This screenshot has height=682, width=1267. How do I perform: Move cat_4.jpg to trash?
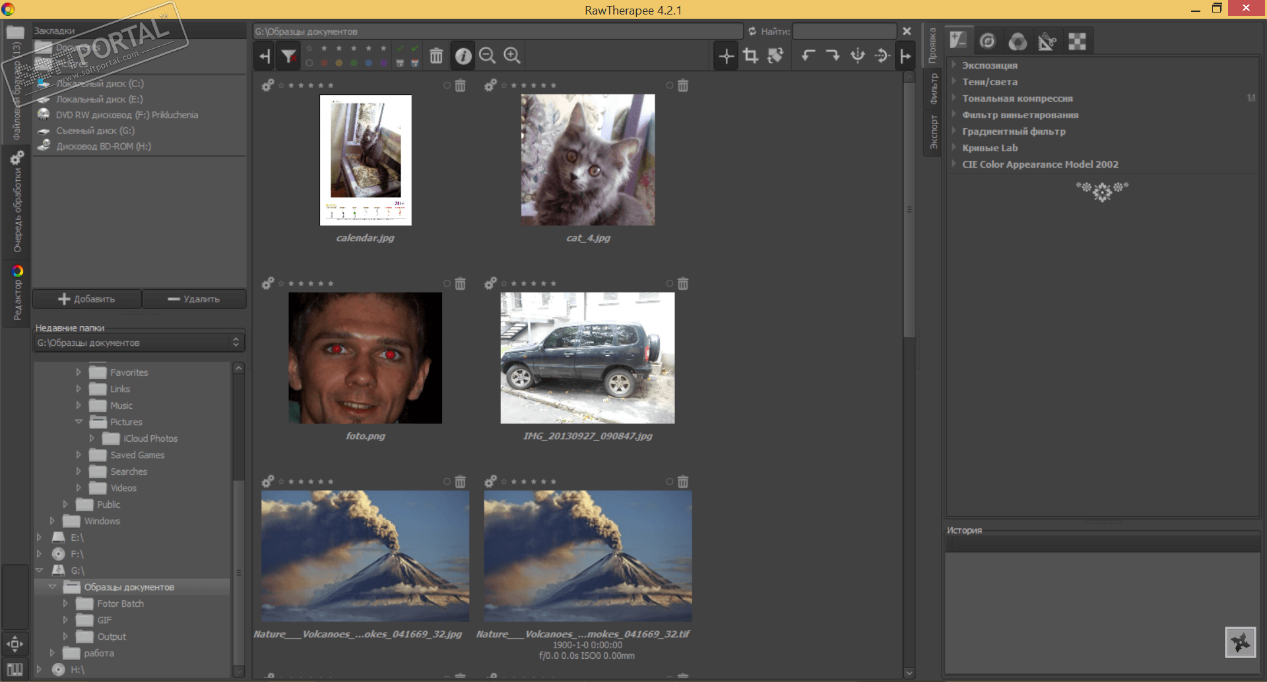click(683, 85)
